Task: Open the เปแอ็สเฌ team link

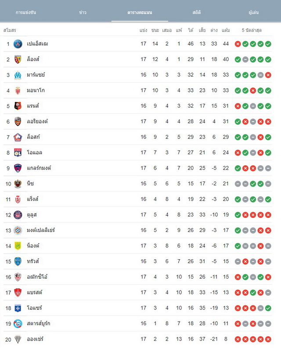Action: tap(37, 44)
